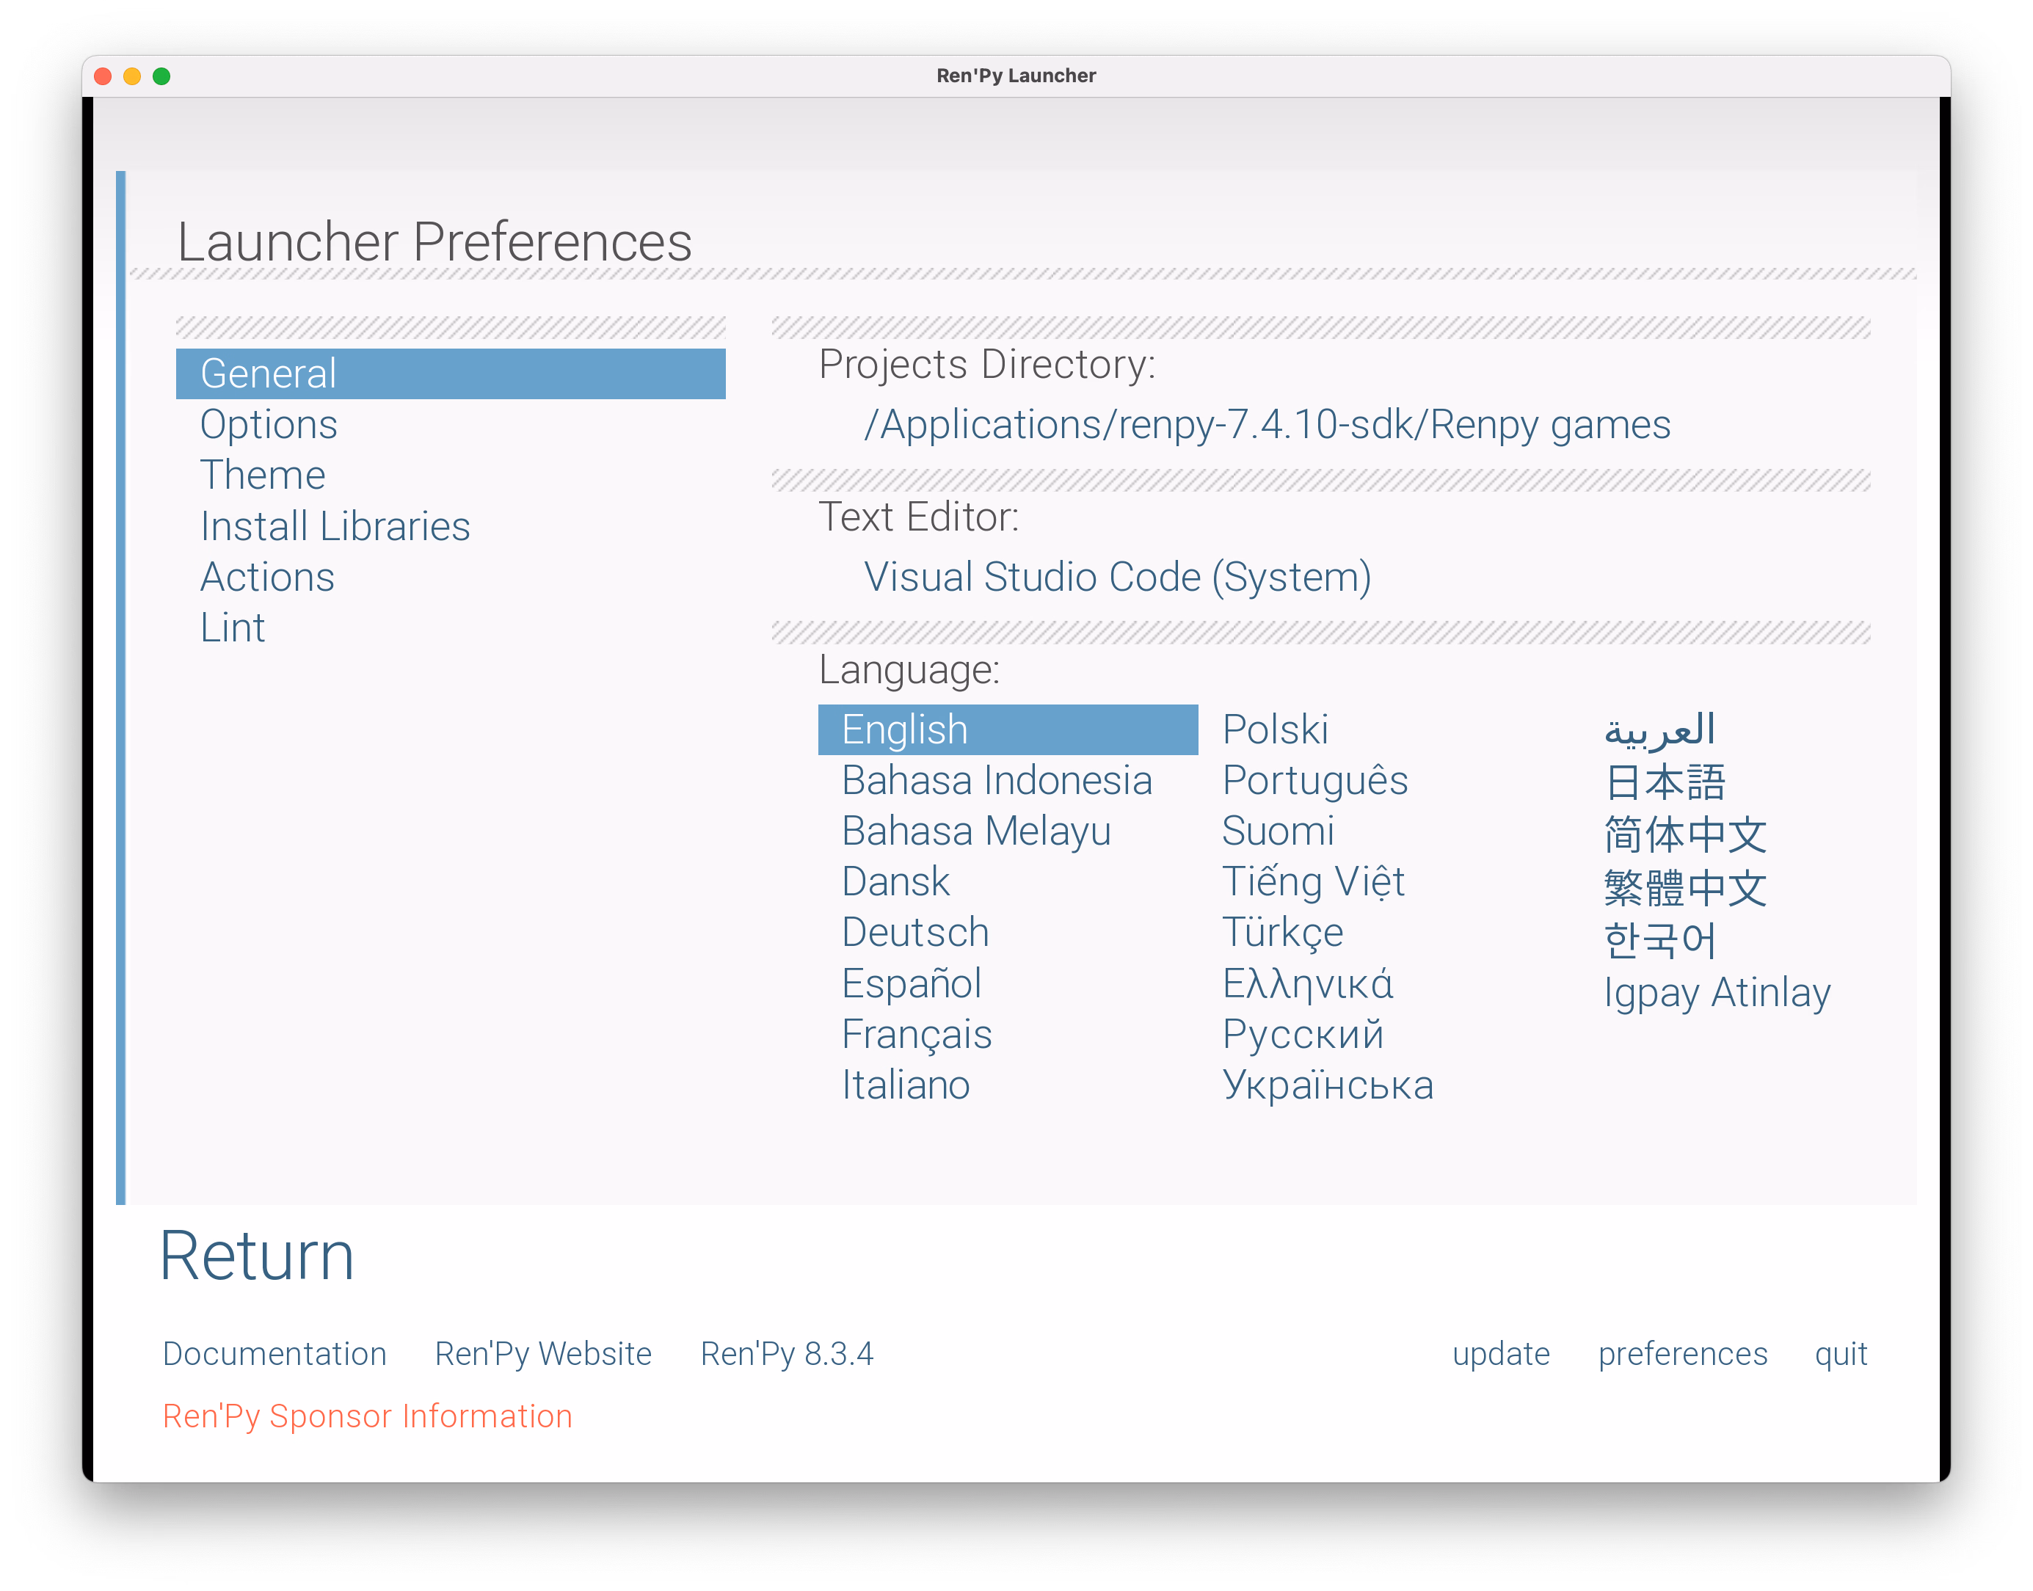Screen dimensions: 2033x1591
Task: Set language to Suomi
Action: point(1277,831)
